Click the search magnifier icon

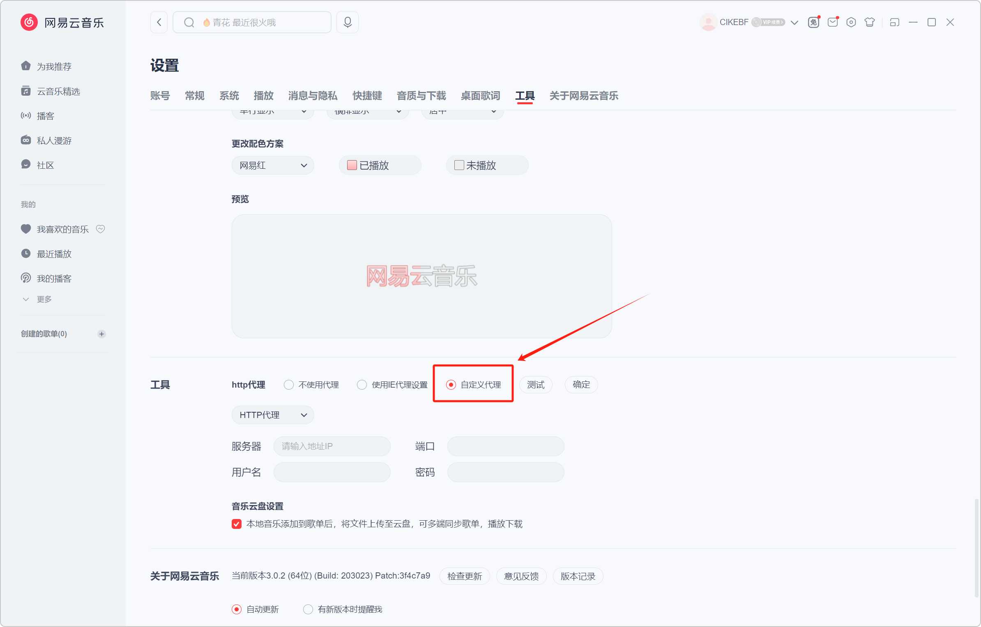pyautogui.click(x=189, y=22)
